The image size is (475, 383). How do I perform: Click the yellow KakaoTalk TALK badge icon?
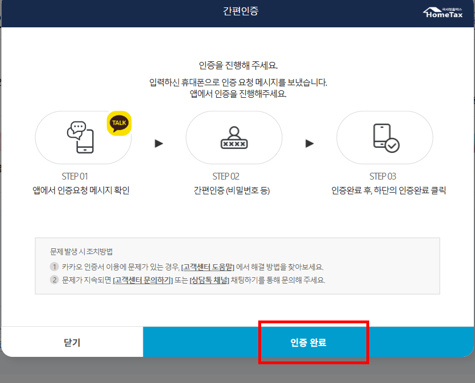(x=119, y=122)
